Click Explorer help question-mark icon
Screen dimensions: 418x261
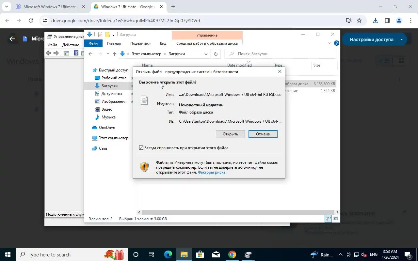click(x=336, y=43)
